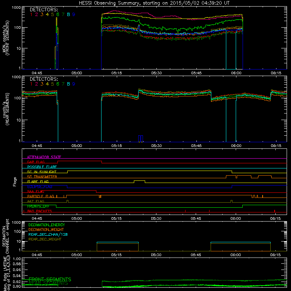Click the BAD_PACKETS flag label

(40, 211)
